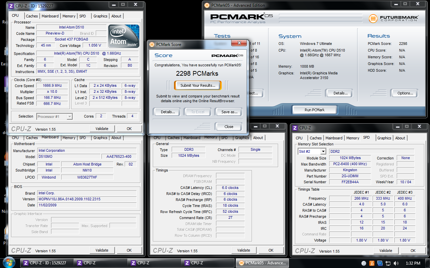Open the Windows Start orb
The height and width of the screenshot is (268, 430).
9,263
